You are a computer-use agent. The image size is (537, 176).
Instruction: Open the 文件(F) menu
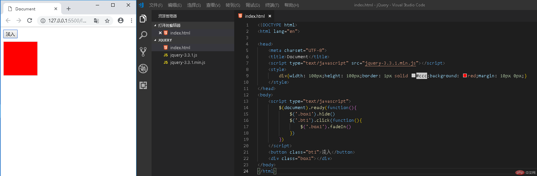pyautogui.click(x=156, y=5)
